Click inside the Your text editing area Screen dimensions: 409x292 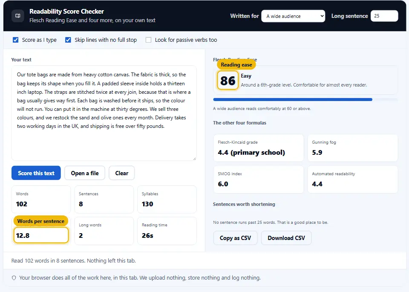(104, 113)
